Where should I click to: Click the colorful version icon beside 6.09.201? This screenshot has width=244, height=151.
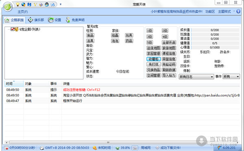point(220,148)
